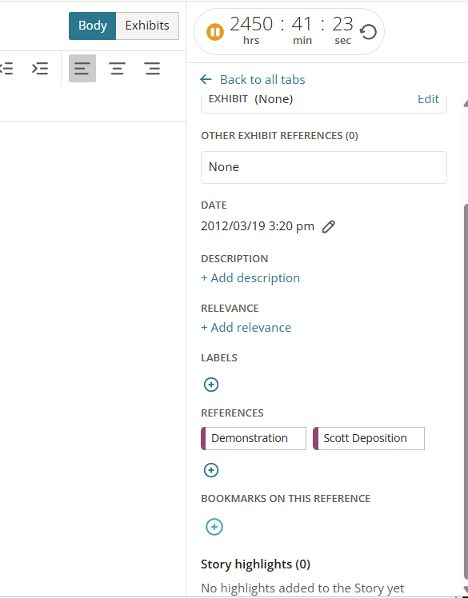
Task: Increase indent in toolbar
Action: [40, 69]
